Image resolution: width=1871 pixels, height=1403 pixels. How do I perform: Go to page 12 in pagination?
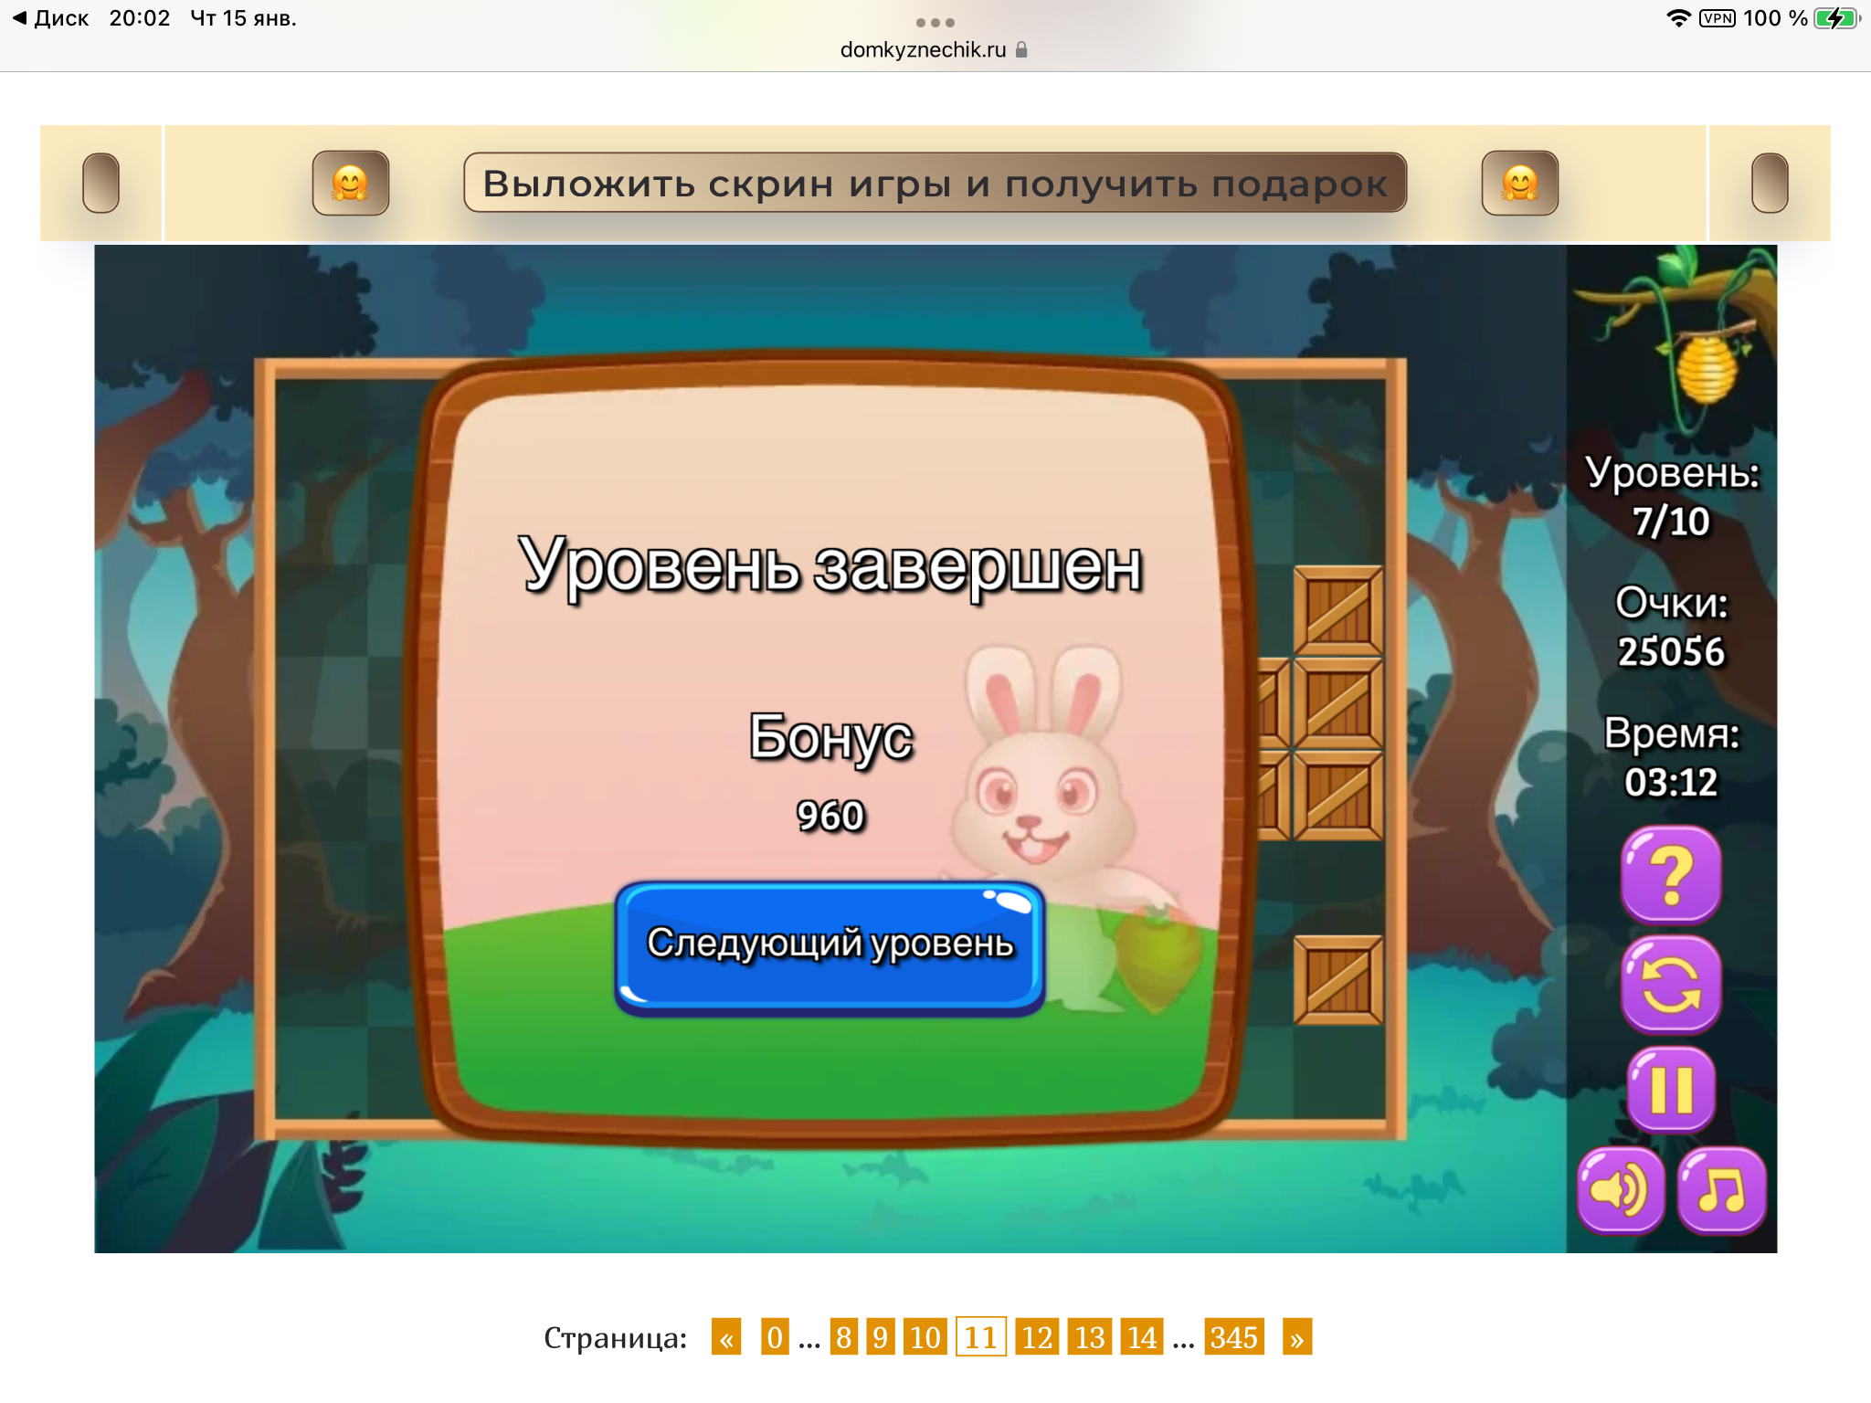tap(1036, 1337)
